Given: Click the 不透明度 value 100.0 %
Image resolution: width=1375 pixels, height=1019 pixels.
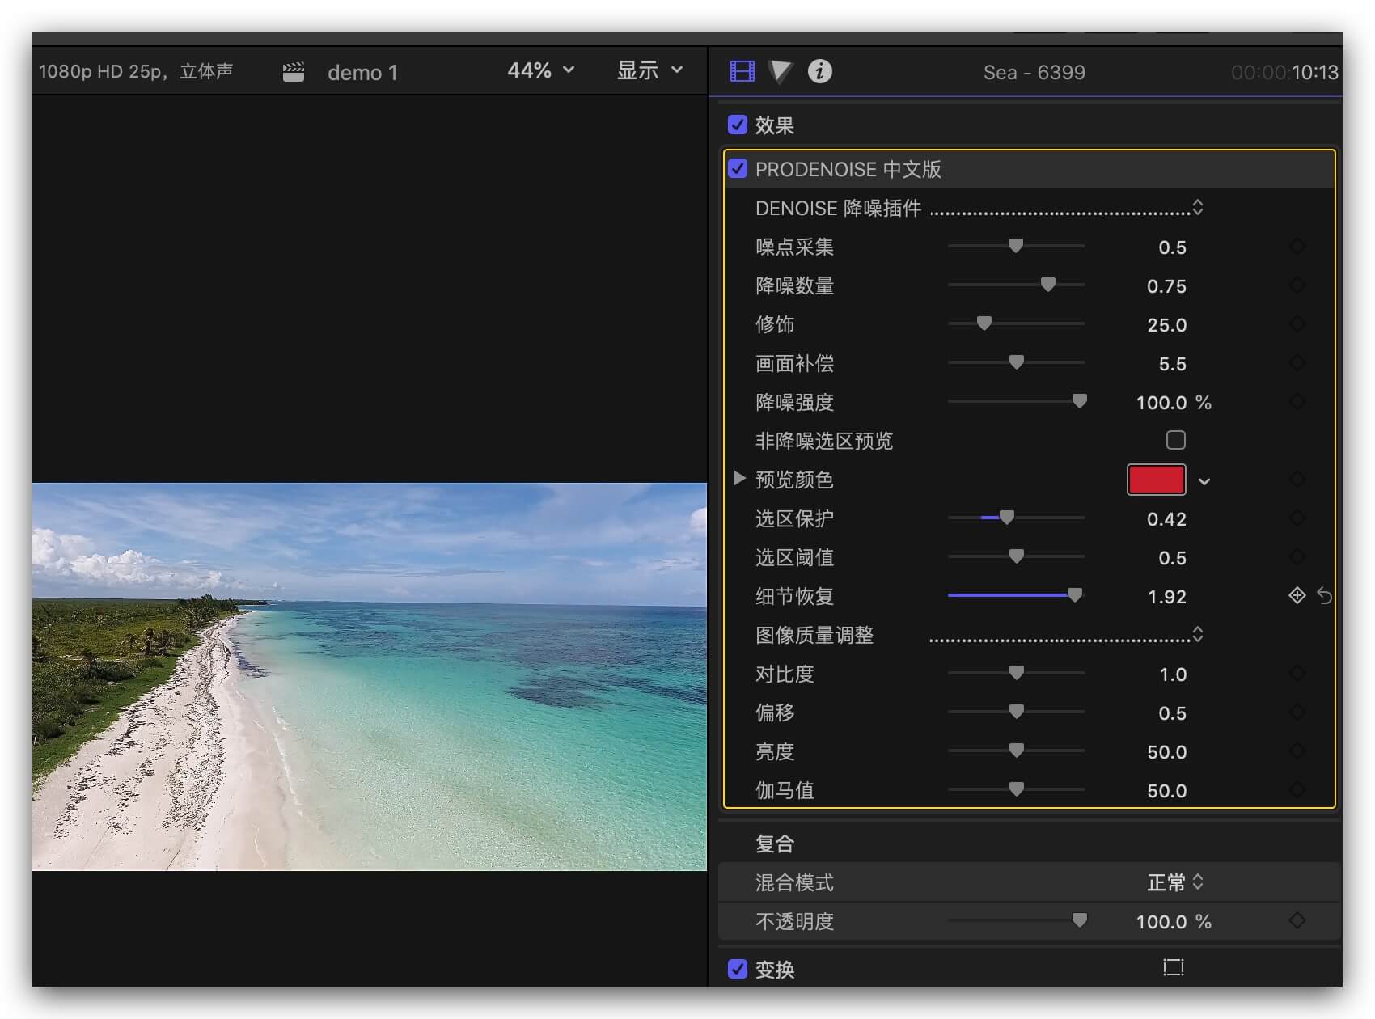Looking at the screenshot, I should [1174, 922].
